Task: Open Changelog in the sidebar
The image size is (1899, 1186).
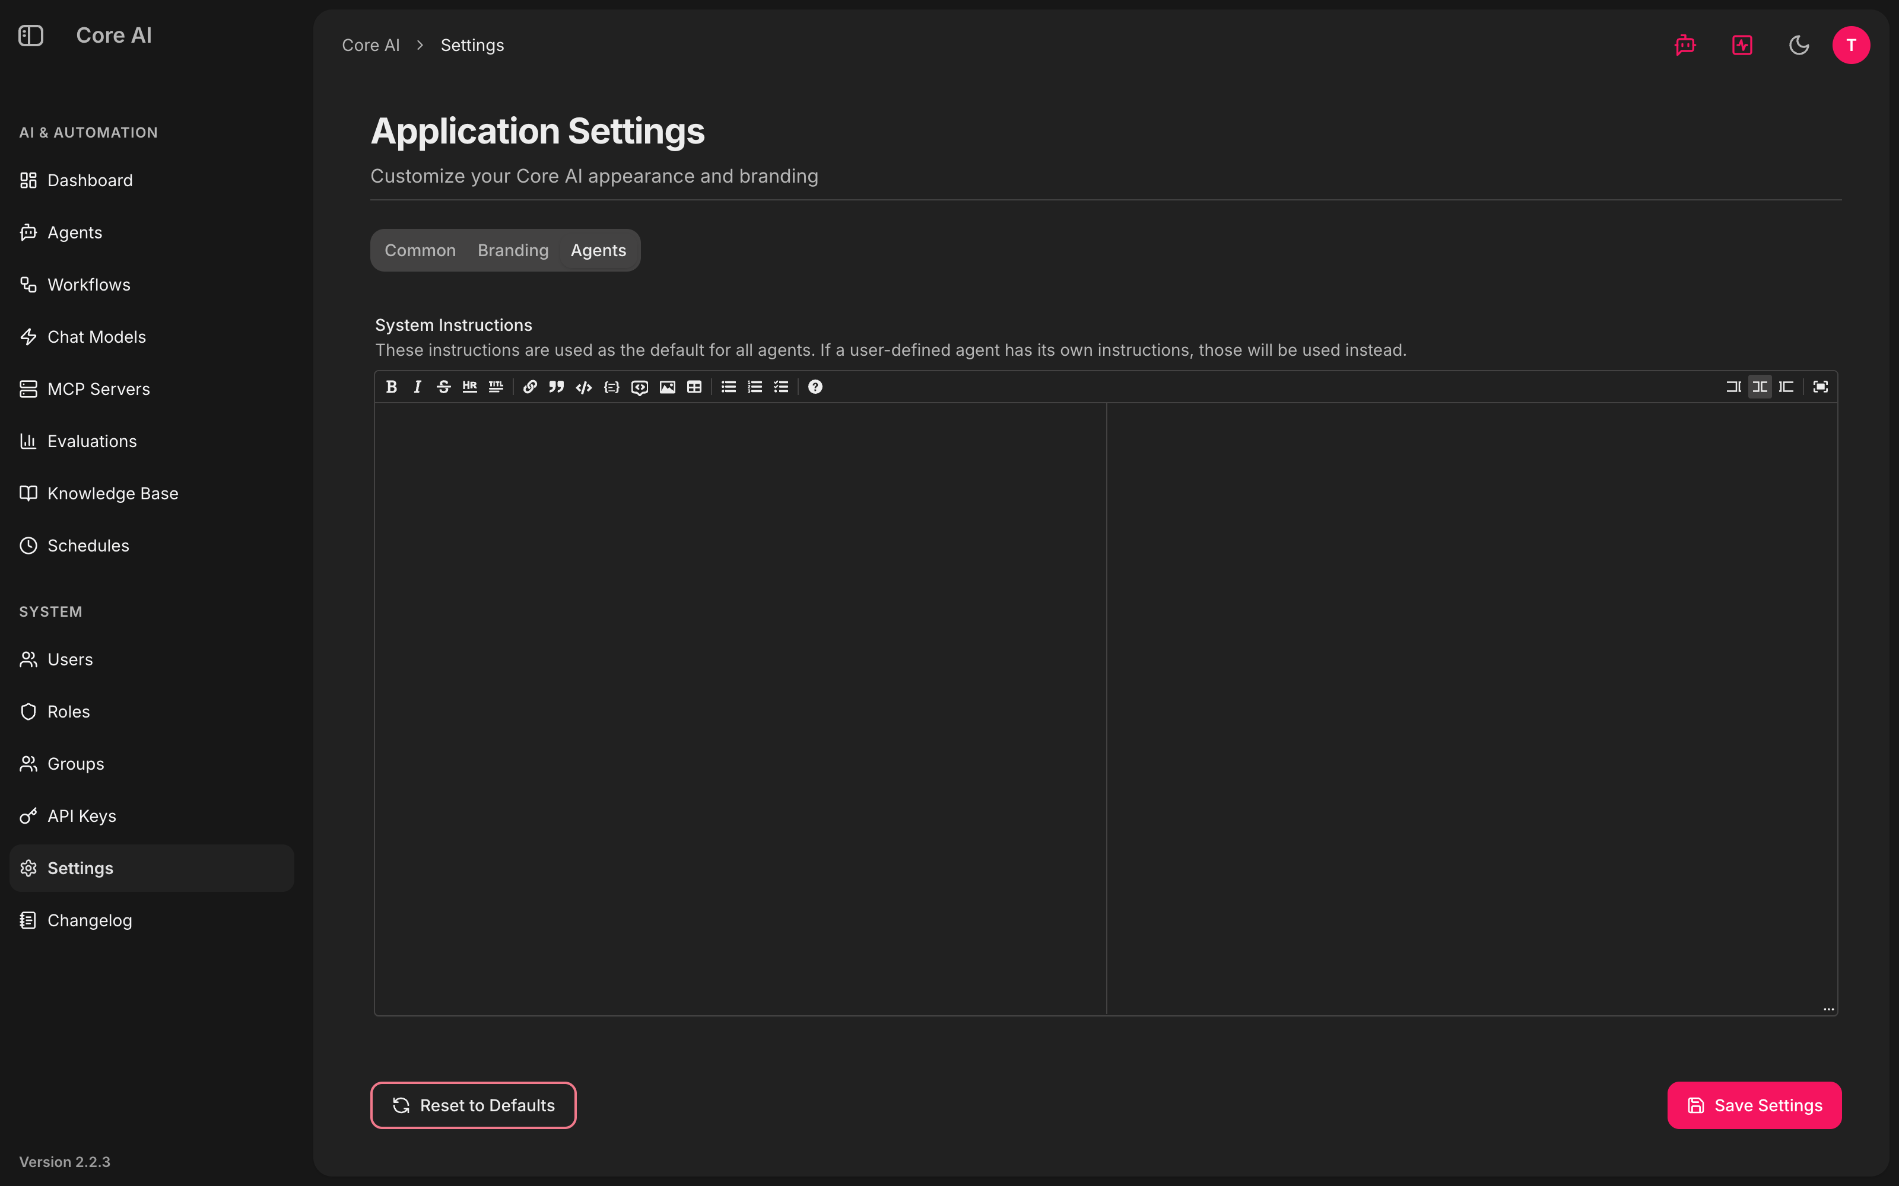Action: [151, 920]
